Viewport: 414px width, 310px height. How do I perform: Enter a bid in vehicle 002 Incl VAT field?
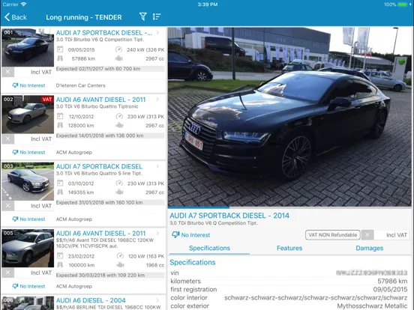[34, 139]
